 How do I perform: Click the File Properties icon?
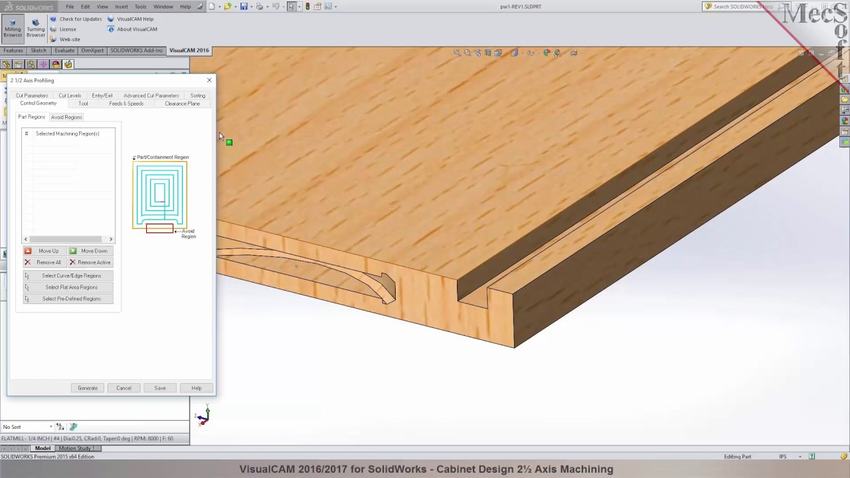(317, 7)
